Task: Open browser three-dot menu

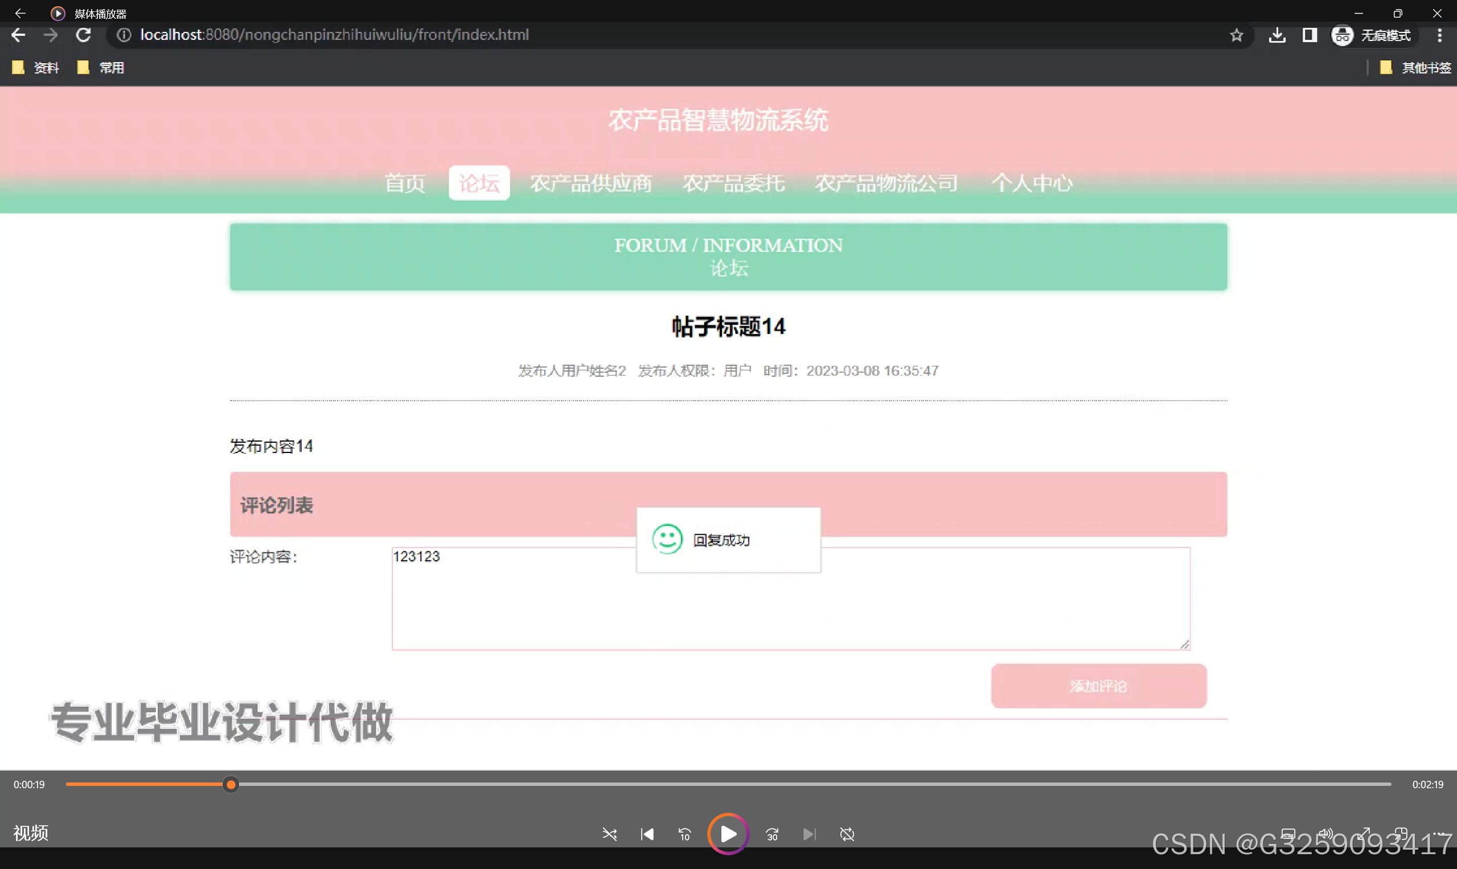Action: tap(1439, 35)
